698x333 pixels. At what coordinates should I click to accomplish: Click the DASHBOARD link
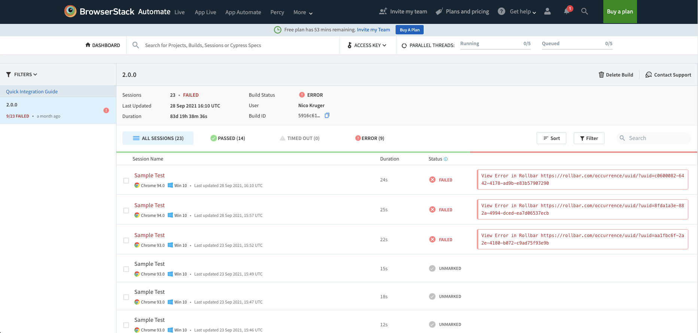point(103,45)
